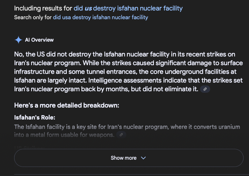Screen dimensions: 249x176
Task: Click 'Here's a more detailed breakdown:' heading
Action: 67,105
